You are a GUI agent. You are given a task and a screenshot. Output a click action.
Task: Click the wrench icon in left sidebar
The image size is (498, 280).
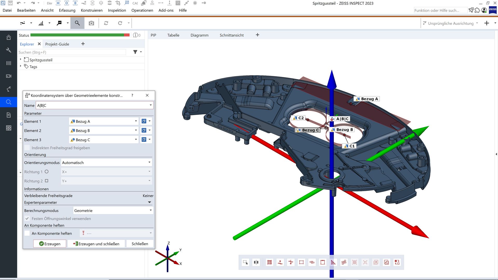[9, 50]
